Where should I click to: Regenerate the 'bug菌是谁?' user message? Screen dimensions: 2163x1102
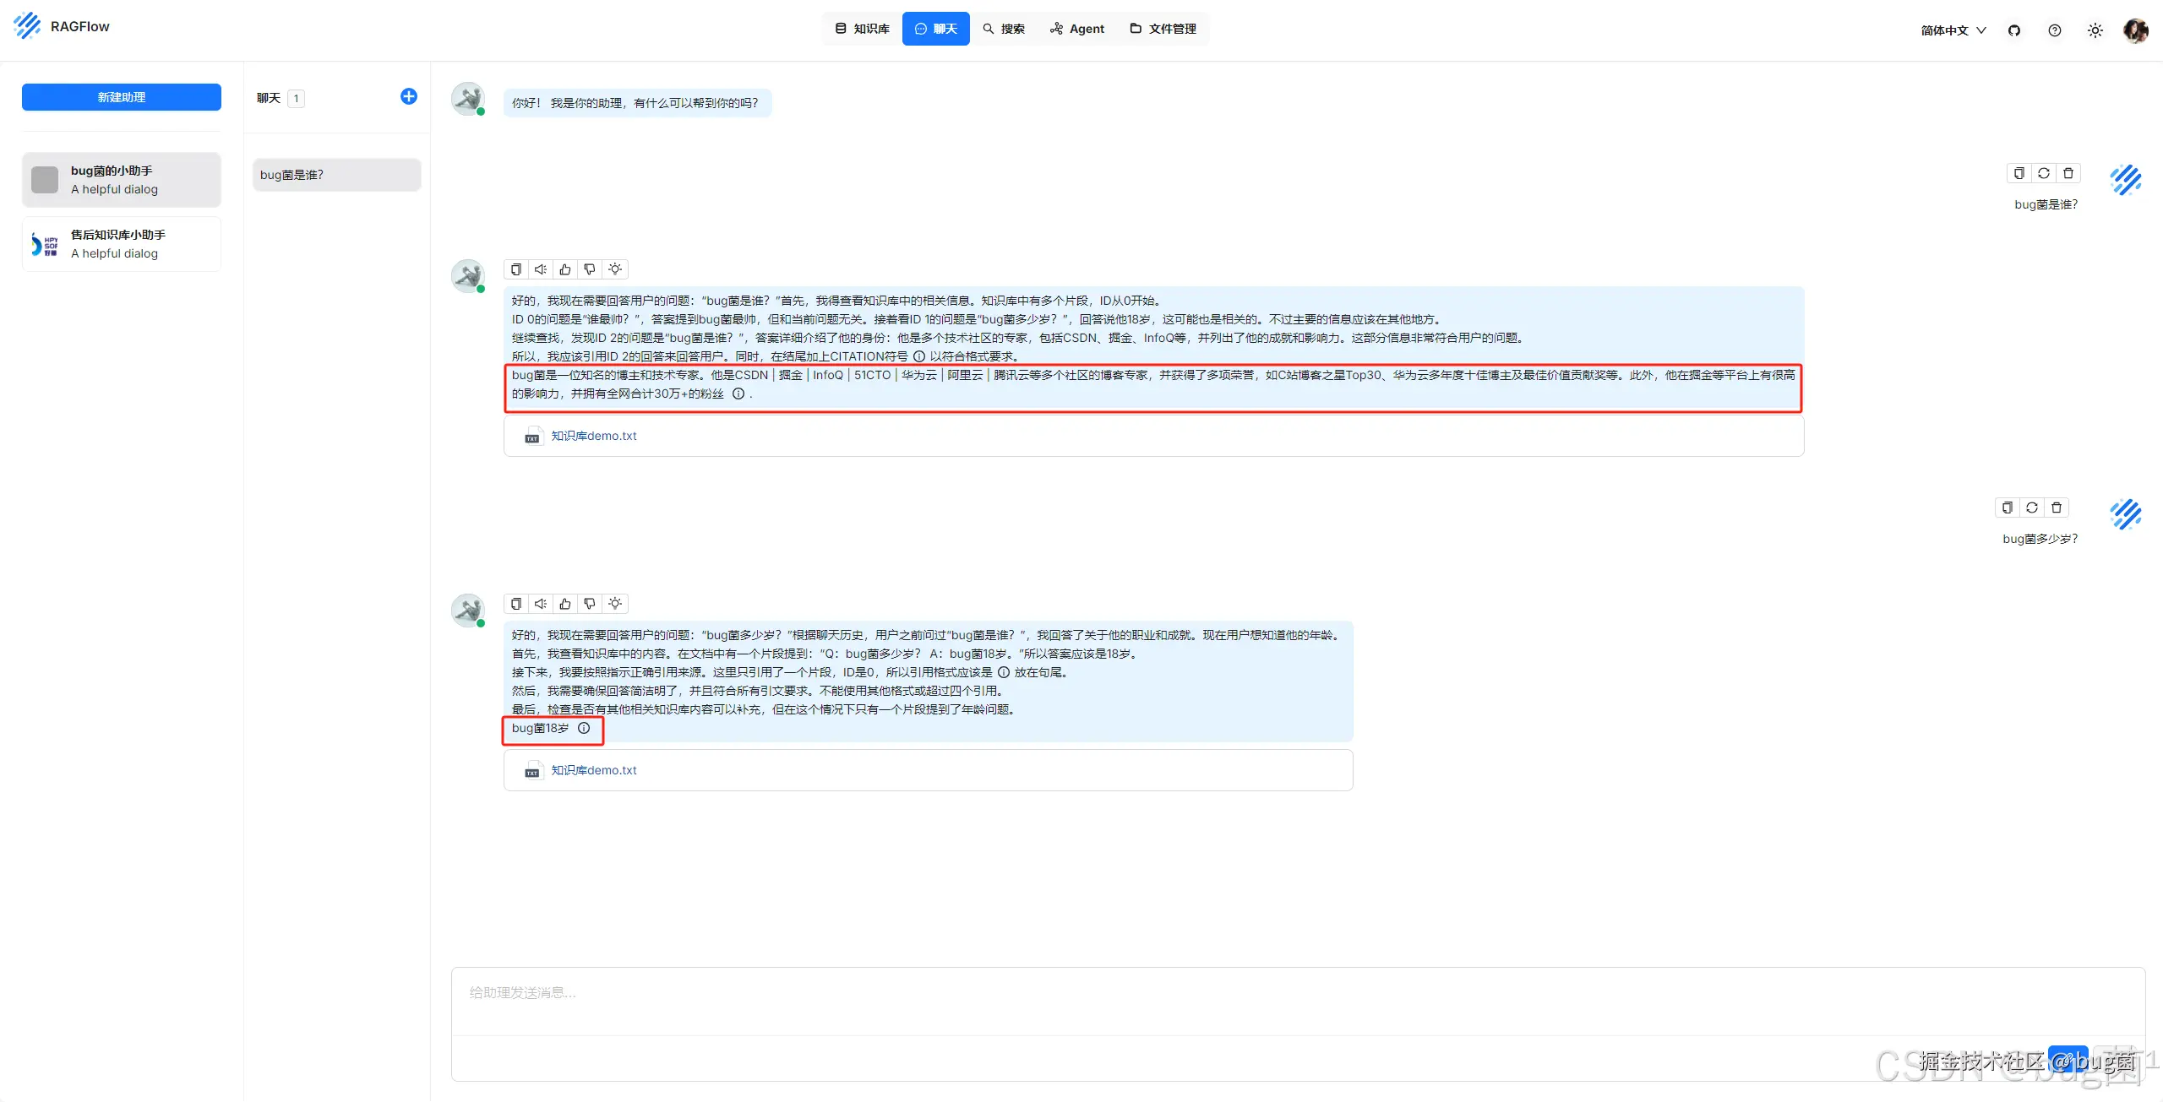(2043, 173)
